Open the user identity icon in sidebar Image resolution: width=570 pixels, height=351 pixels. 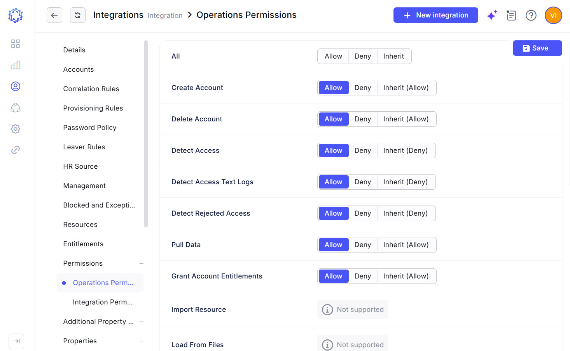coord(16,86)
